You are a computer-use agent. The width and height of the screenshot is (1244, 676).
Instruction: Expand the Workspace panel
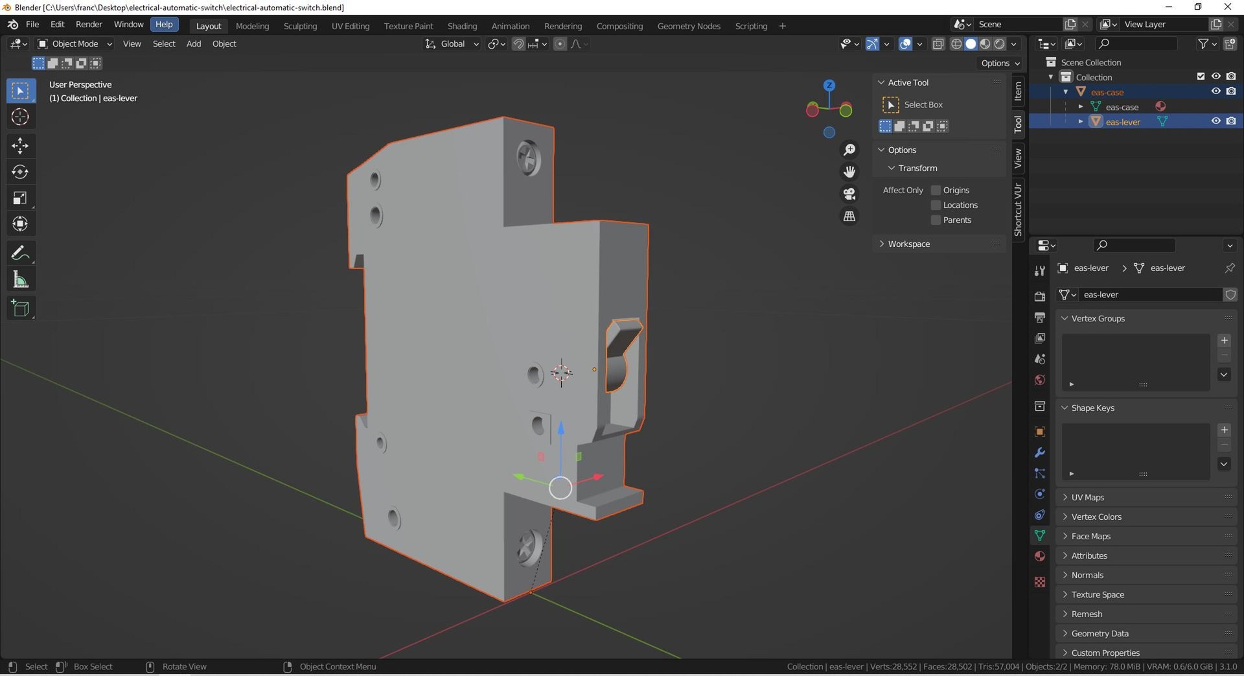(x=939, y=244)
